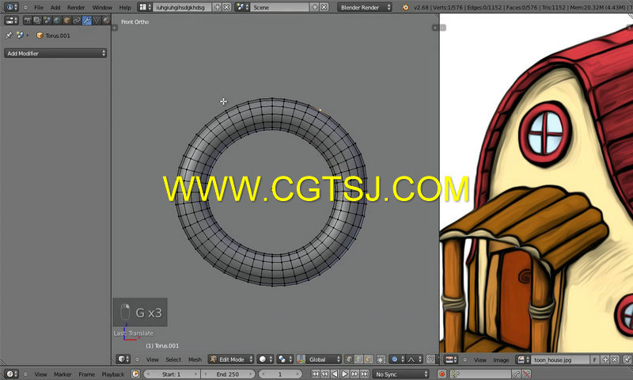Toggle snap during transform magnet
Screen dimensions: 633x380
click(430, 359)
